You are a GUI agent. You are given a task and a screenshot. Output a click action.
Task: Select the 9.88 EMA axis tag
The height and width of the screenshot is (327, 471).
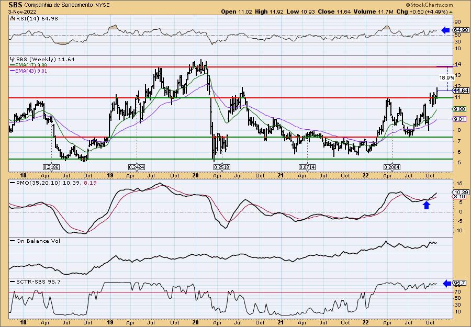click(x=460, y=109)
